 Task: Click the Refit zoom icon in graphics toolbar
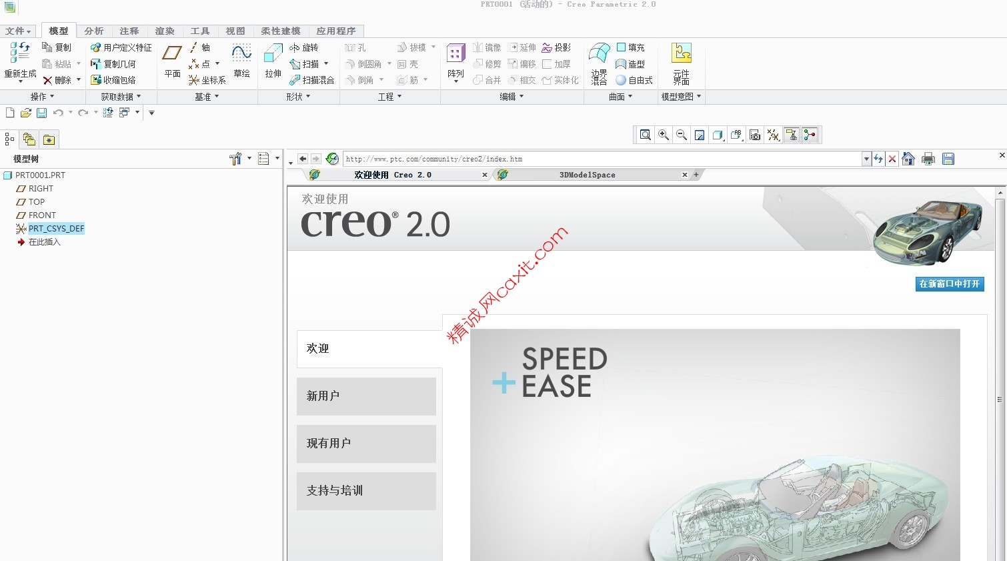[x=646, y=135]
